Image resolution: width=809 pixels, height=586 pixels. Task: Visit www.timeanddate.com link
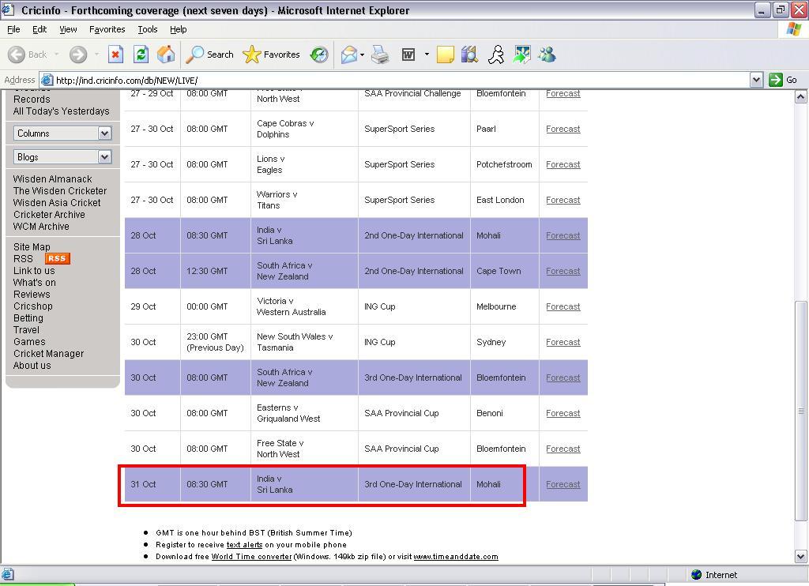click(456, 557)
